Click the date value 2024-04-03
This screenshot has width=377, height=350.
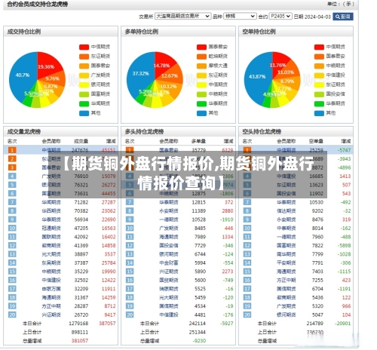coord(317,17)
